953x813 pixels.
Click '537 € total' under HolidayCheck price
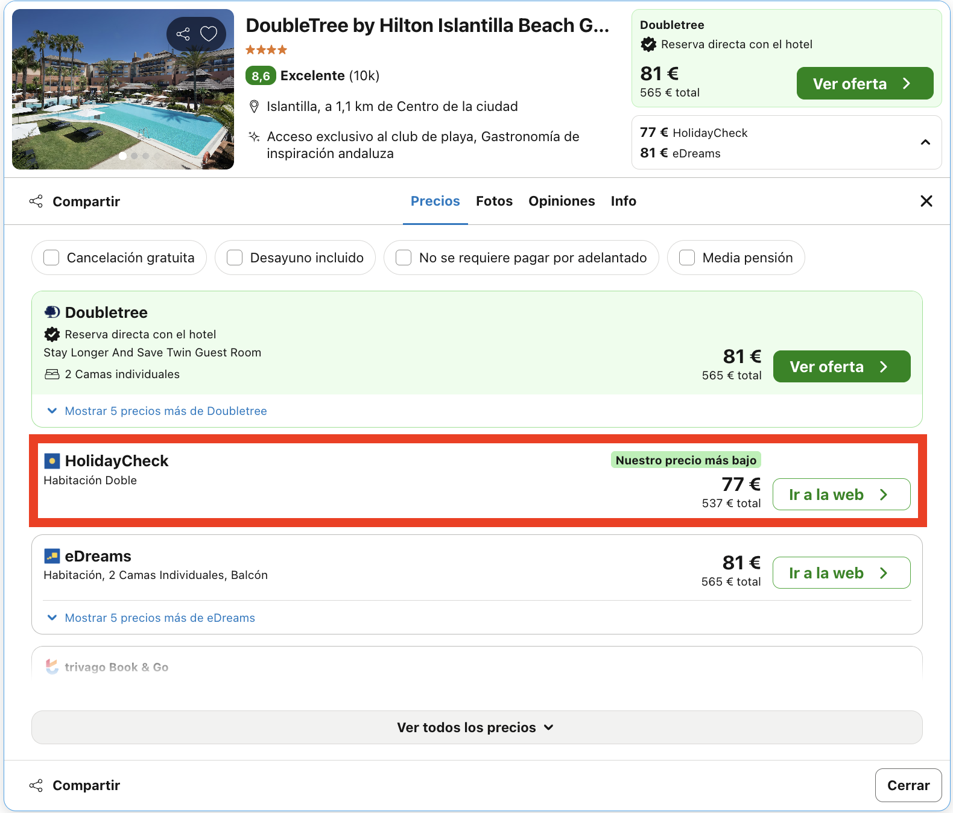coord(731,503)
